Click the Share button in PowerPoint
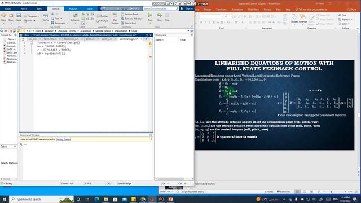 (x=351, y=10)
